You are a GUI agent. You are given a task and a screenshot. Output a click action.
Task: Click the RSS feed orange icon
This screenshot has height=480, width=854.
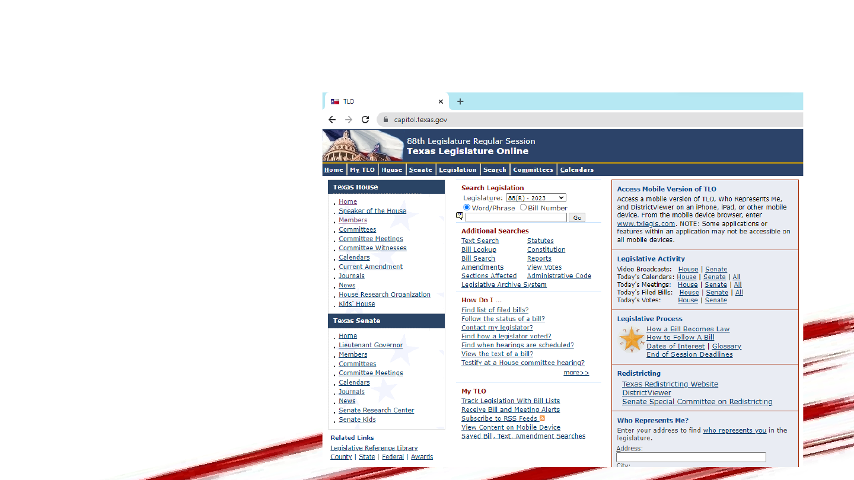[542, 418]
